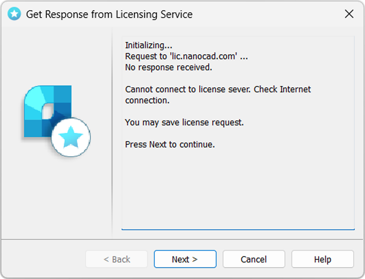Click the blue star icon in title bar
Image resolution: width=365 pixels, height=279 pixels.
[x=14, y=14]
